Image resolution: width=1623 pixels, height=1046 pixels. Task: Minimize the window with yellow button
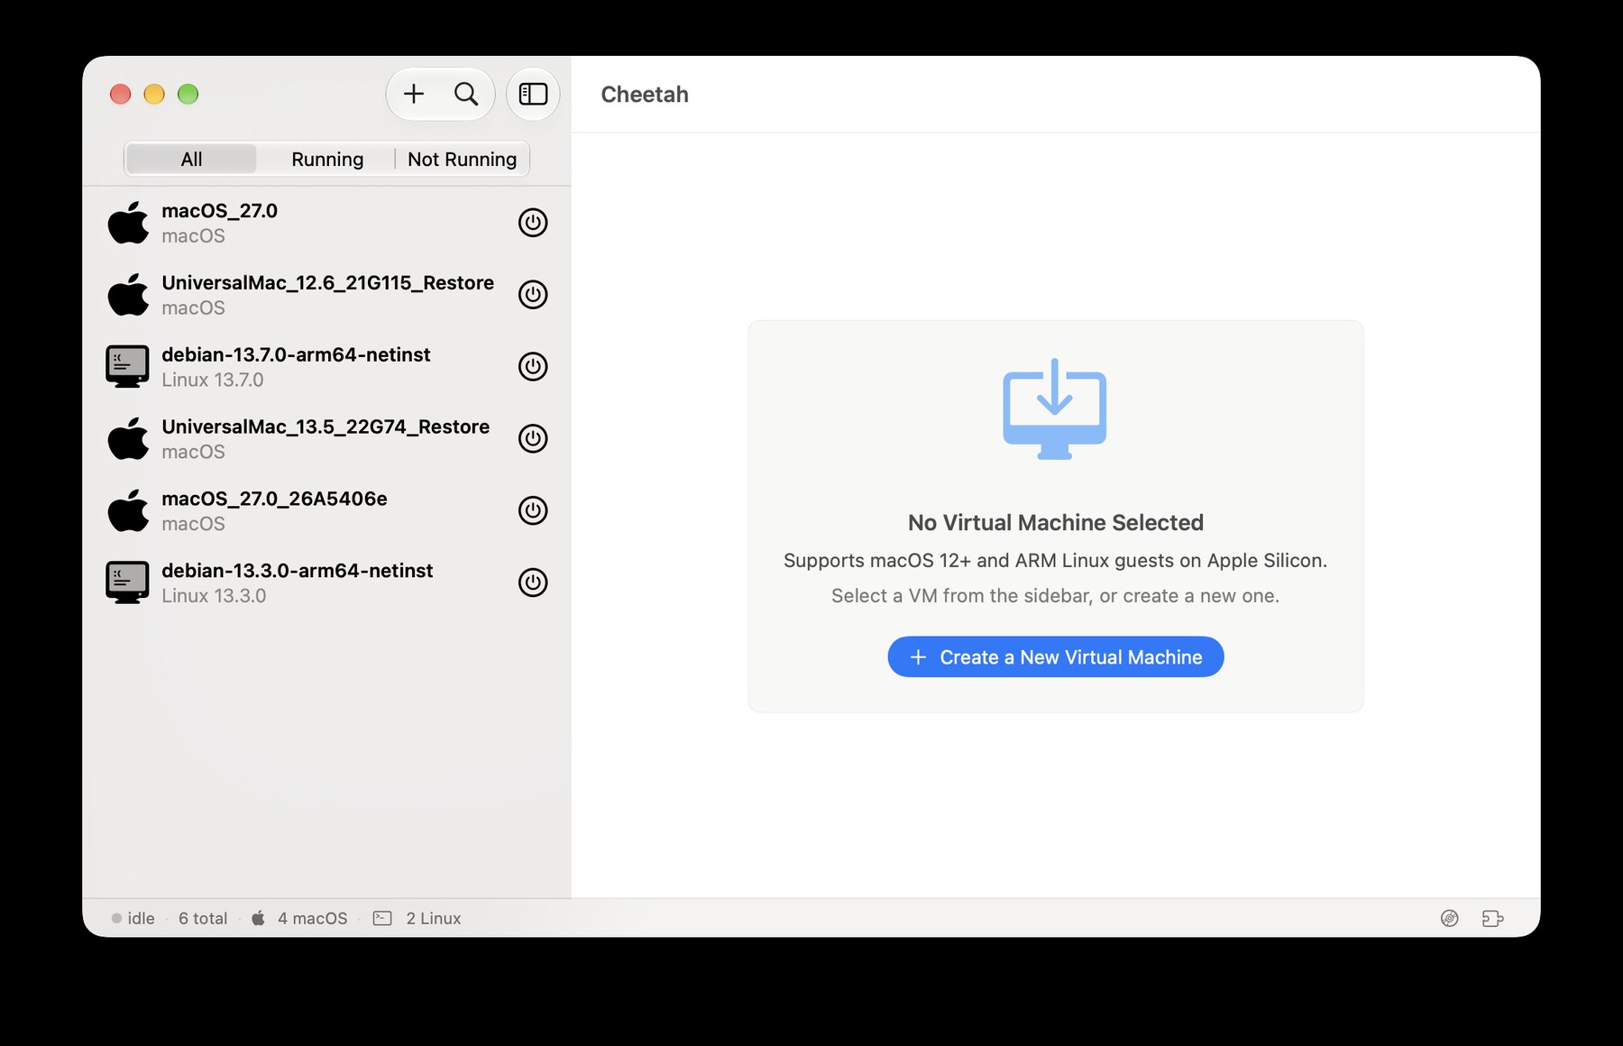tap(154, 94)
